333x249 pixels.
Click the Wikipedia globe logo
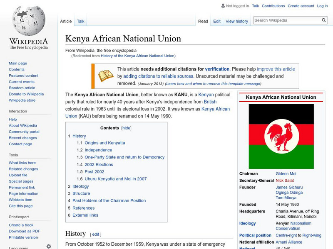pyautogui.click(x=28, y=21)
